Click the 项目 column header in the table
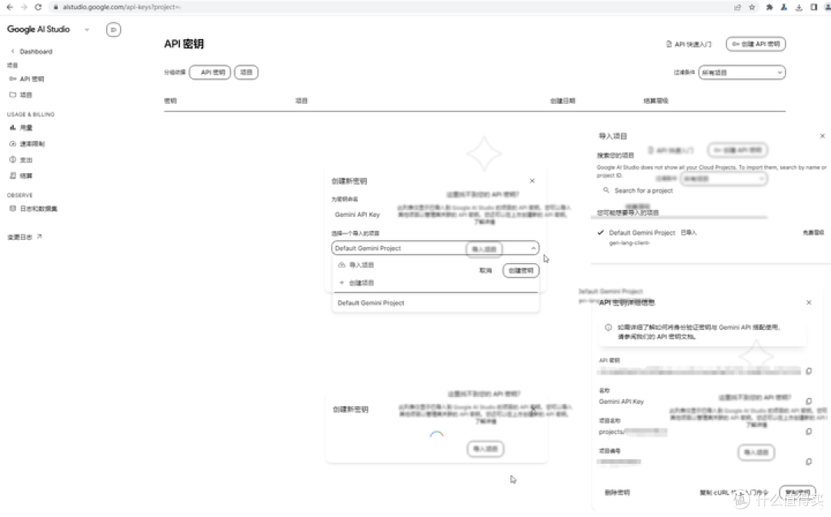Viewport: 831px width, 517px height. (x=302, y=101)
